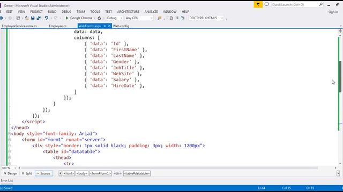Open the ARCHITECTURE menu
The image size is (343, 192).
pyautogui.click(x=128, y=12)
